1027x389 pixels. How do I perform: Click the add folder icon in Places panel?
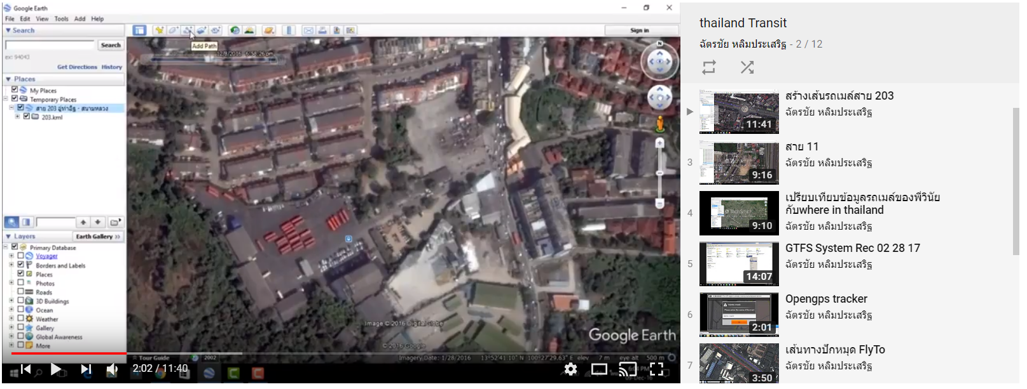tap(115, 222)
